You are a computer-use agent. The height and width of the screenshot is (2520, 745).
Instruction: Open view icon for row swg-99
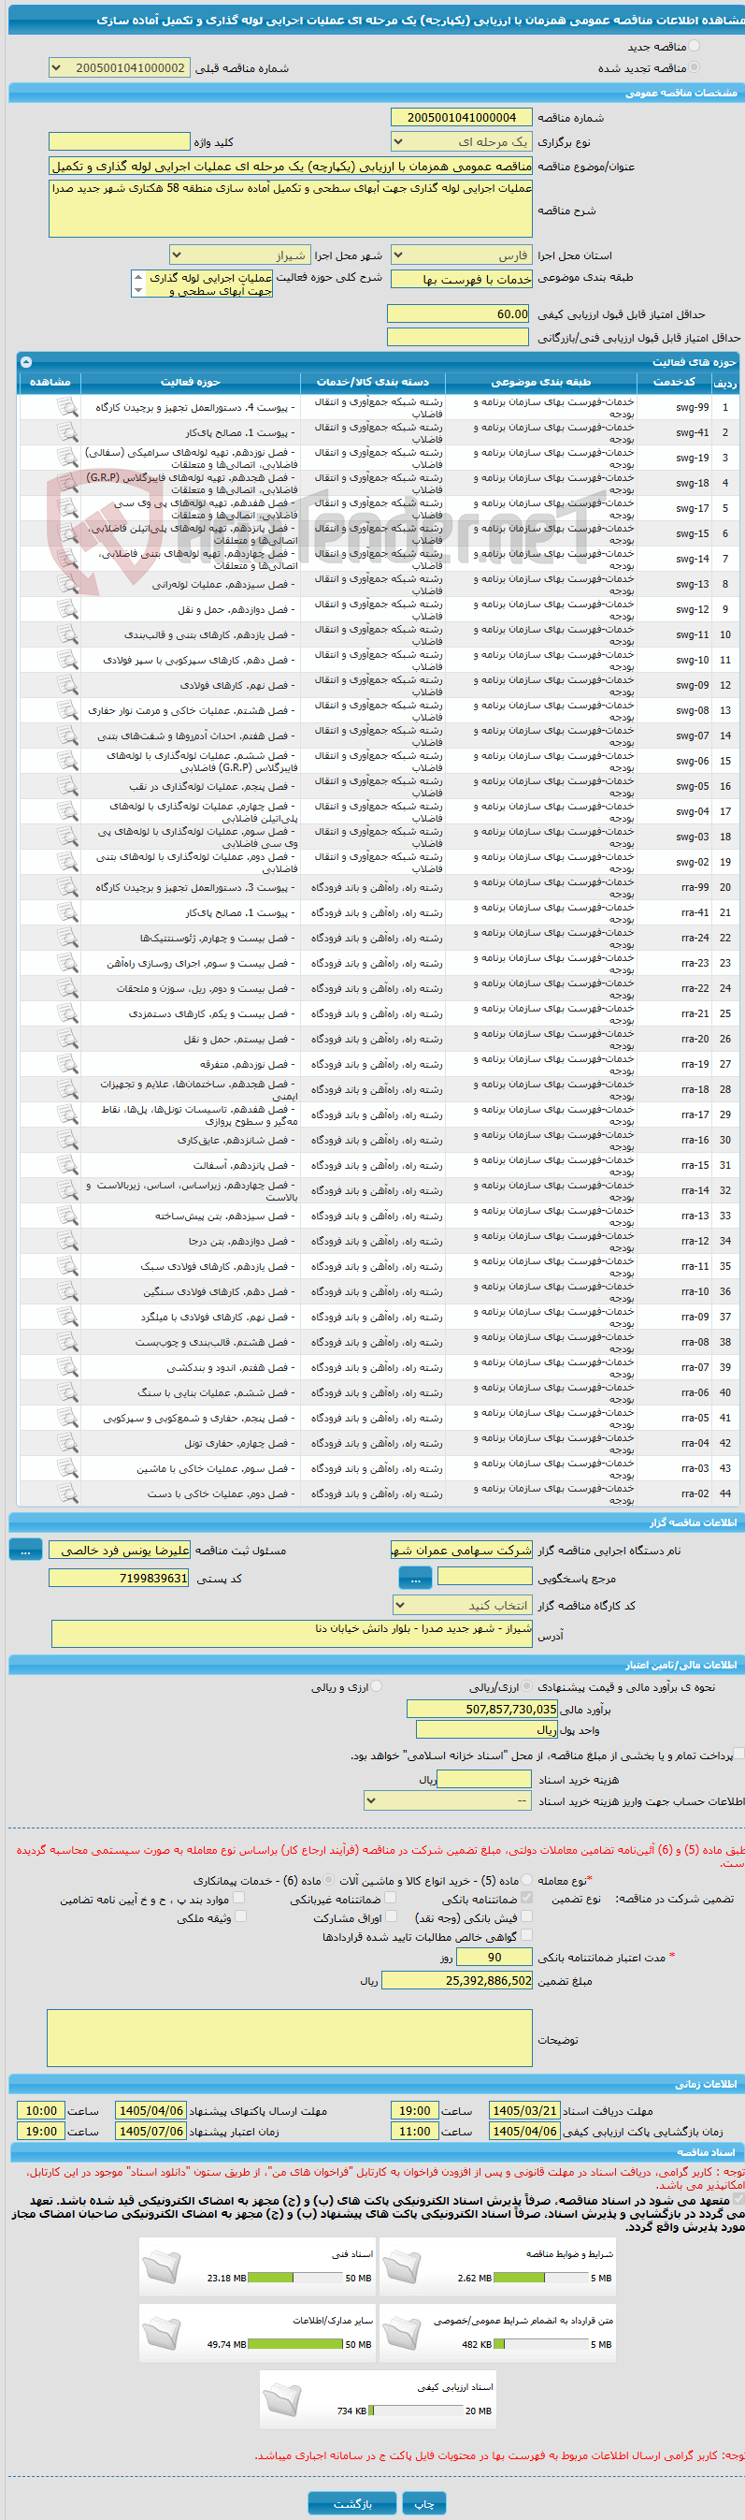point(66,407)
